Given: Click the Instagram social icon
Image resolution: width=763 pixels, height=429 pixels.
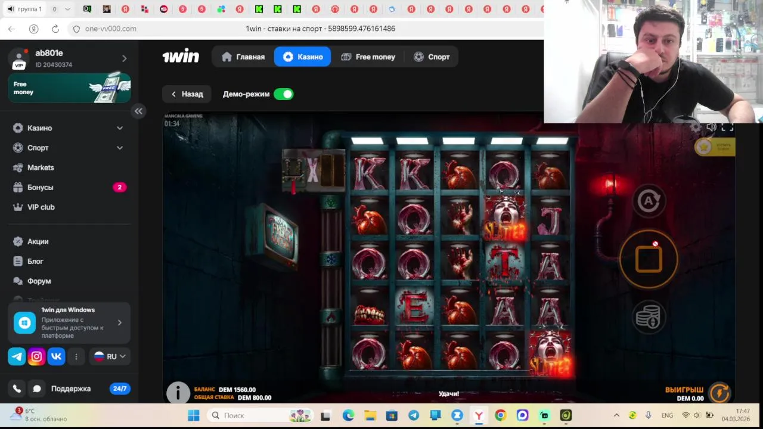Looking at the screenshot, I should (x=36, y=356).
